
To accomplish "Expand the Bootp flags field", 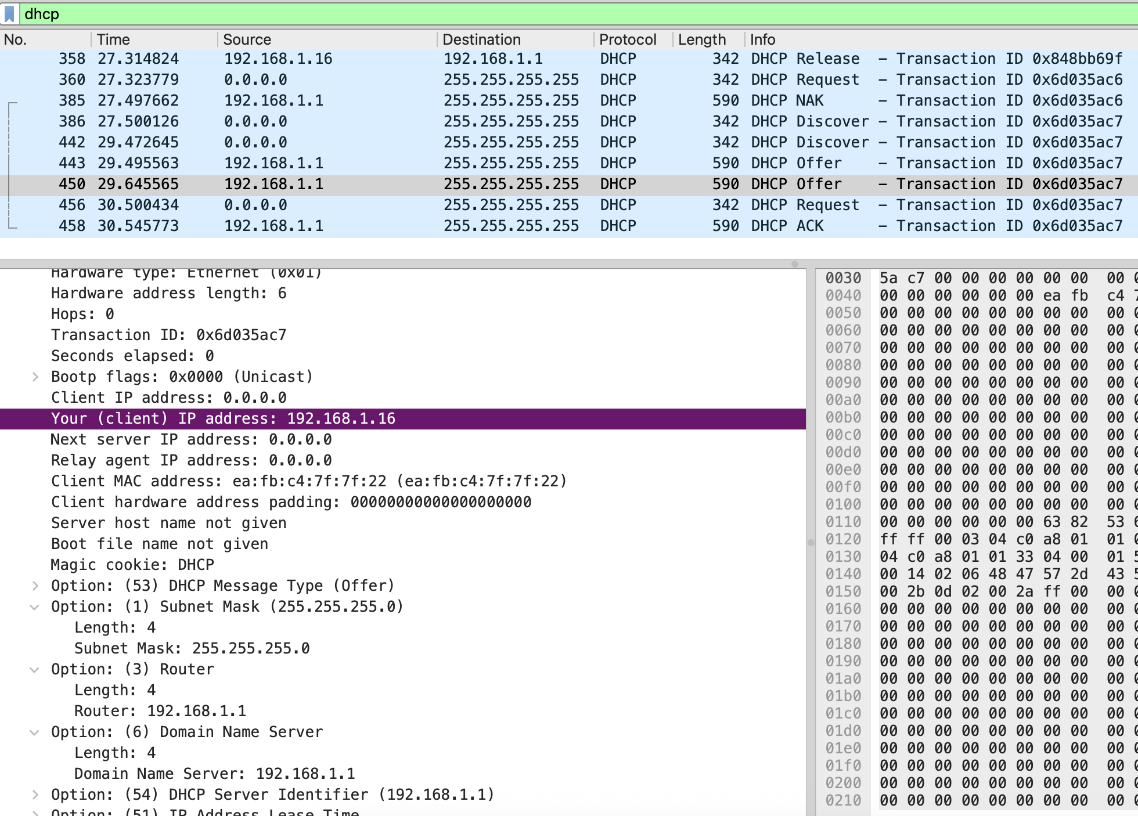I will pyautogui.click(x=35, y=377).
